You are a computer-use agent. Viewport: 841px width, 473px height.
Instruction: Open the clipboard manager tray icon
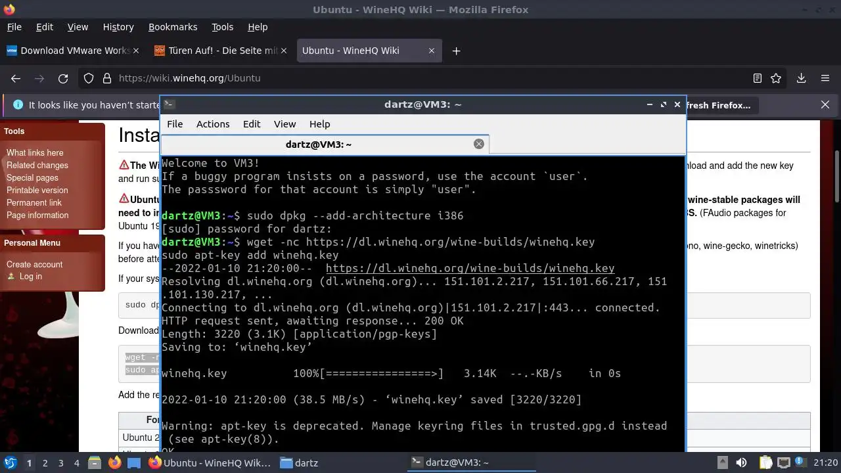click(766, 462)
